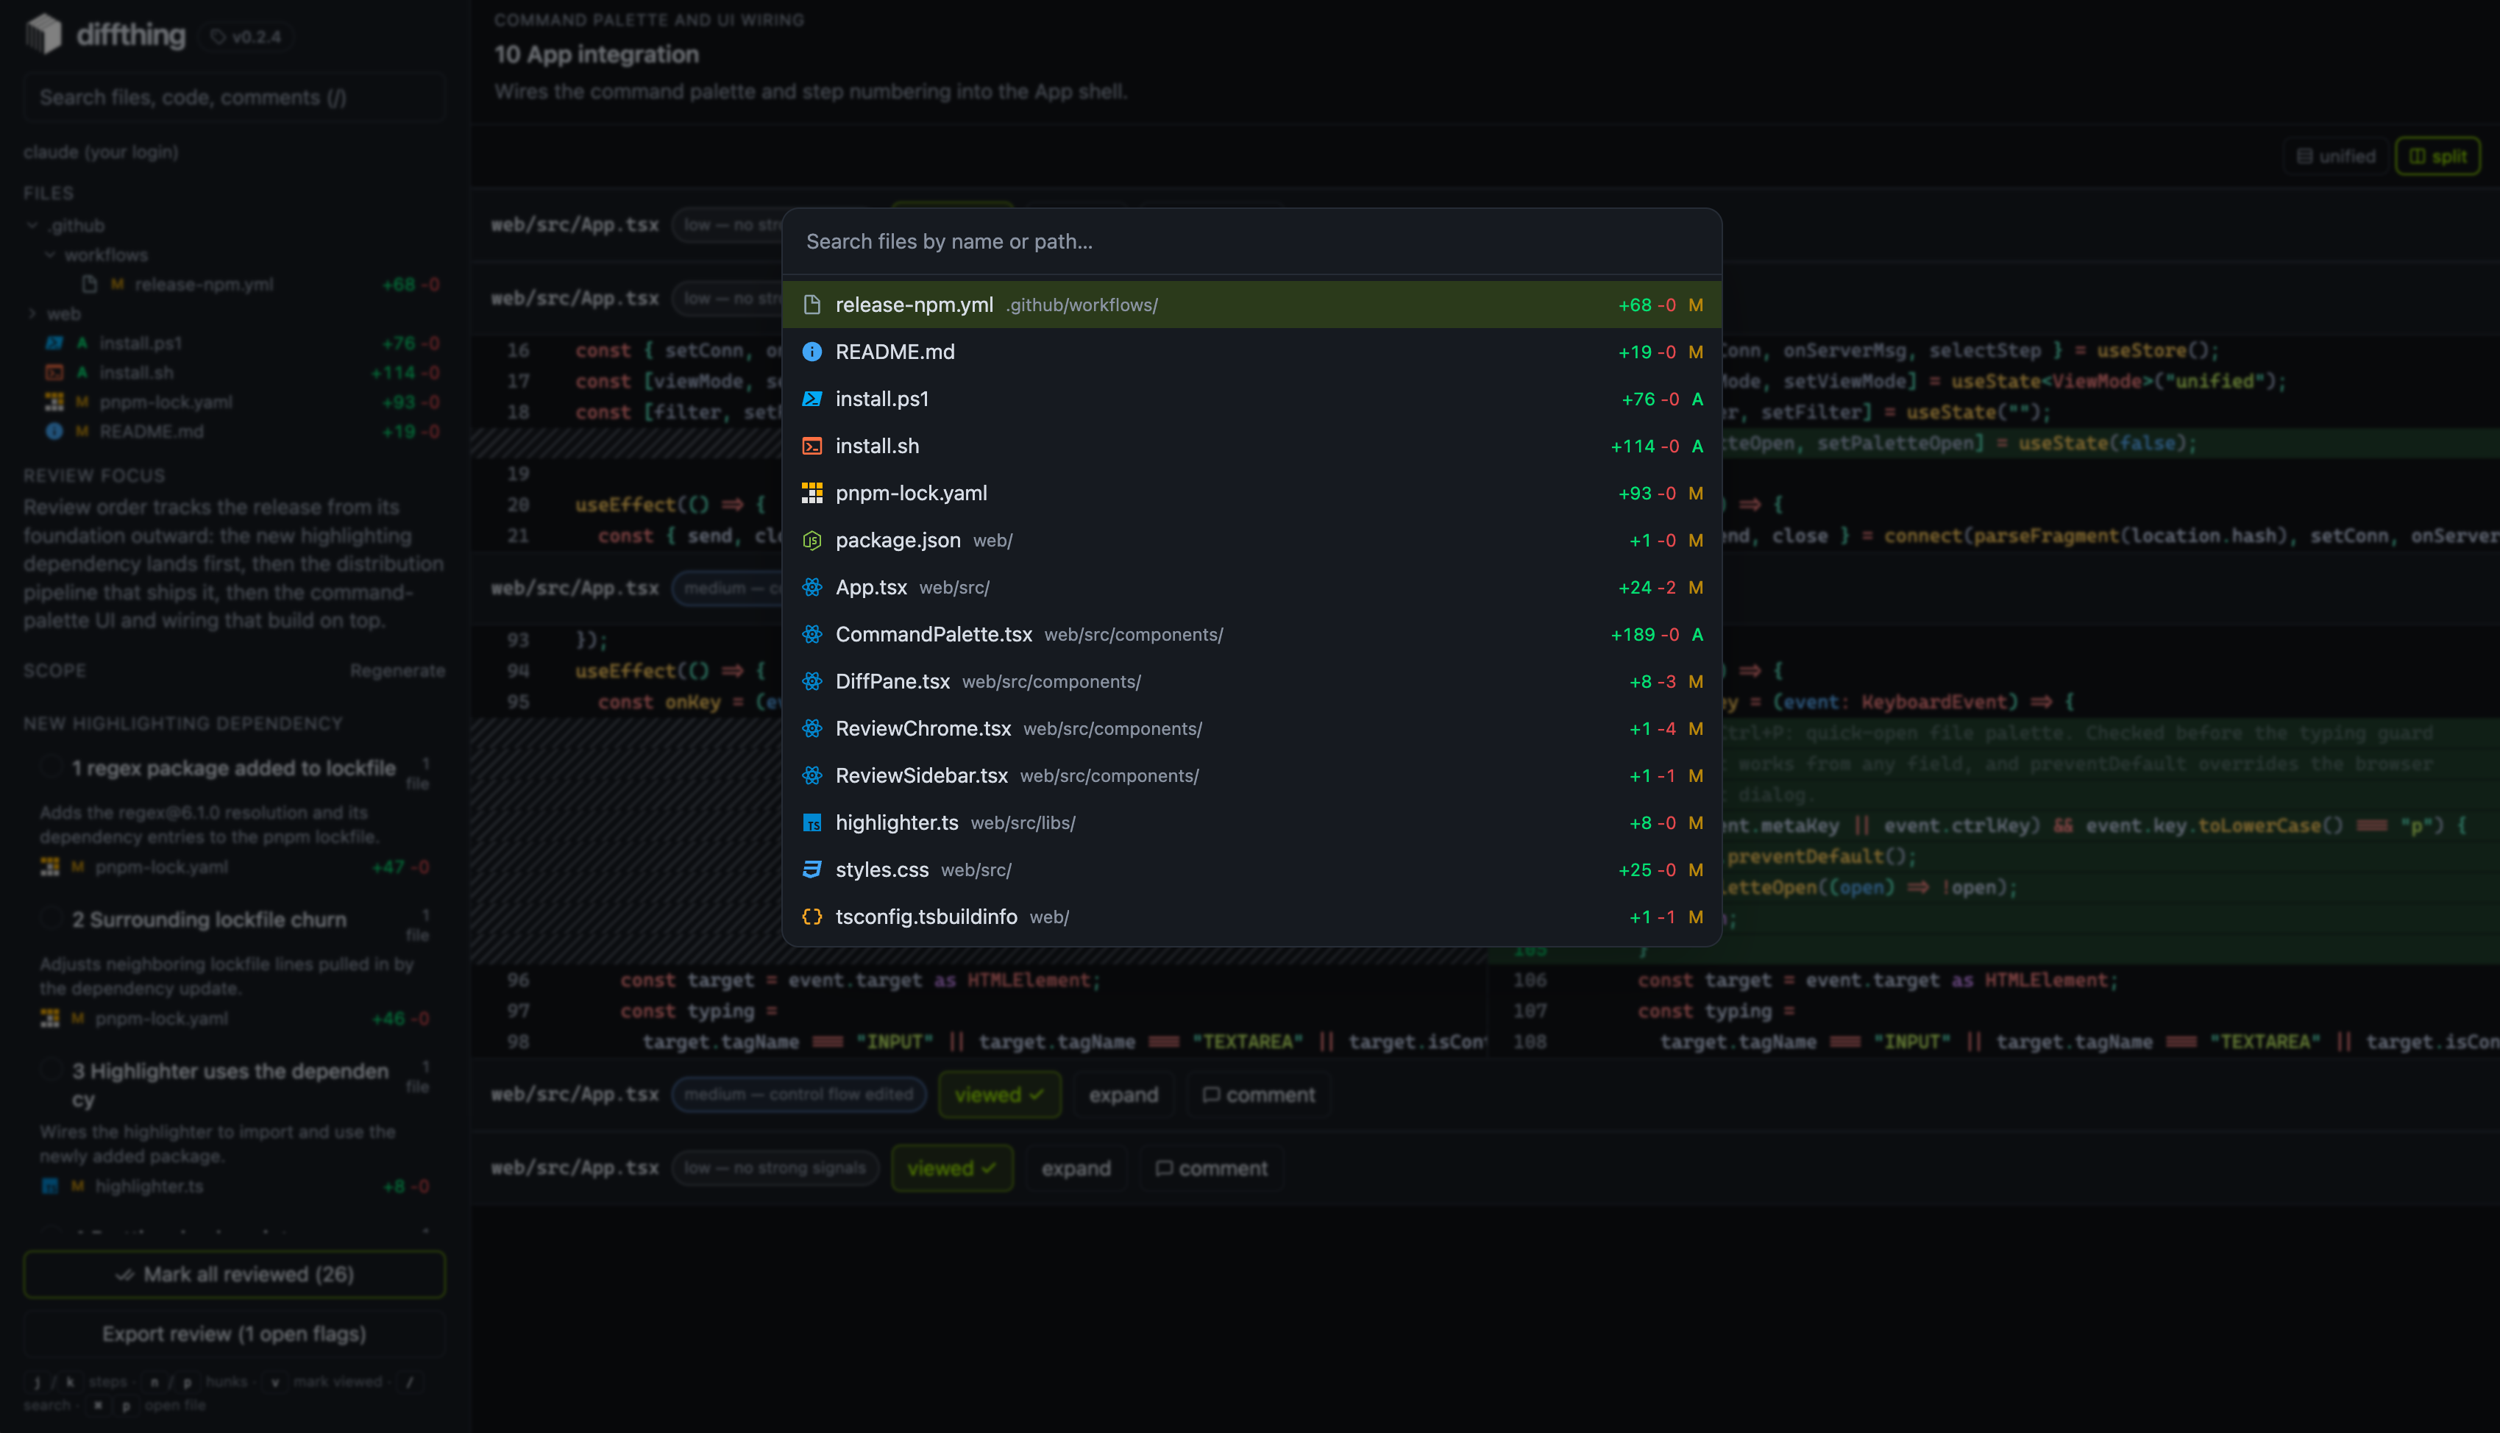Image resolution: width=2500 pixels, height=1433 pixels.
Task: Click 'Mark all reviewed (26)' button
Action: click(x=234, y=1275)
